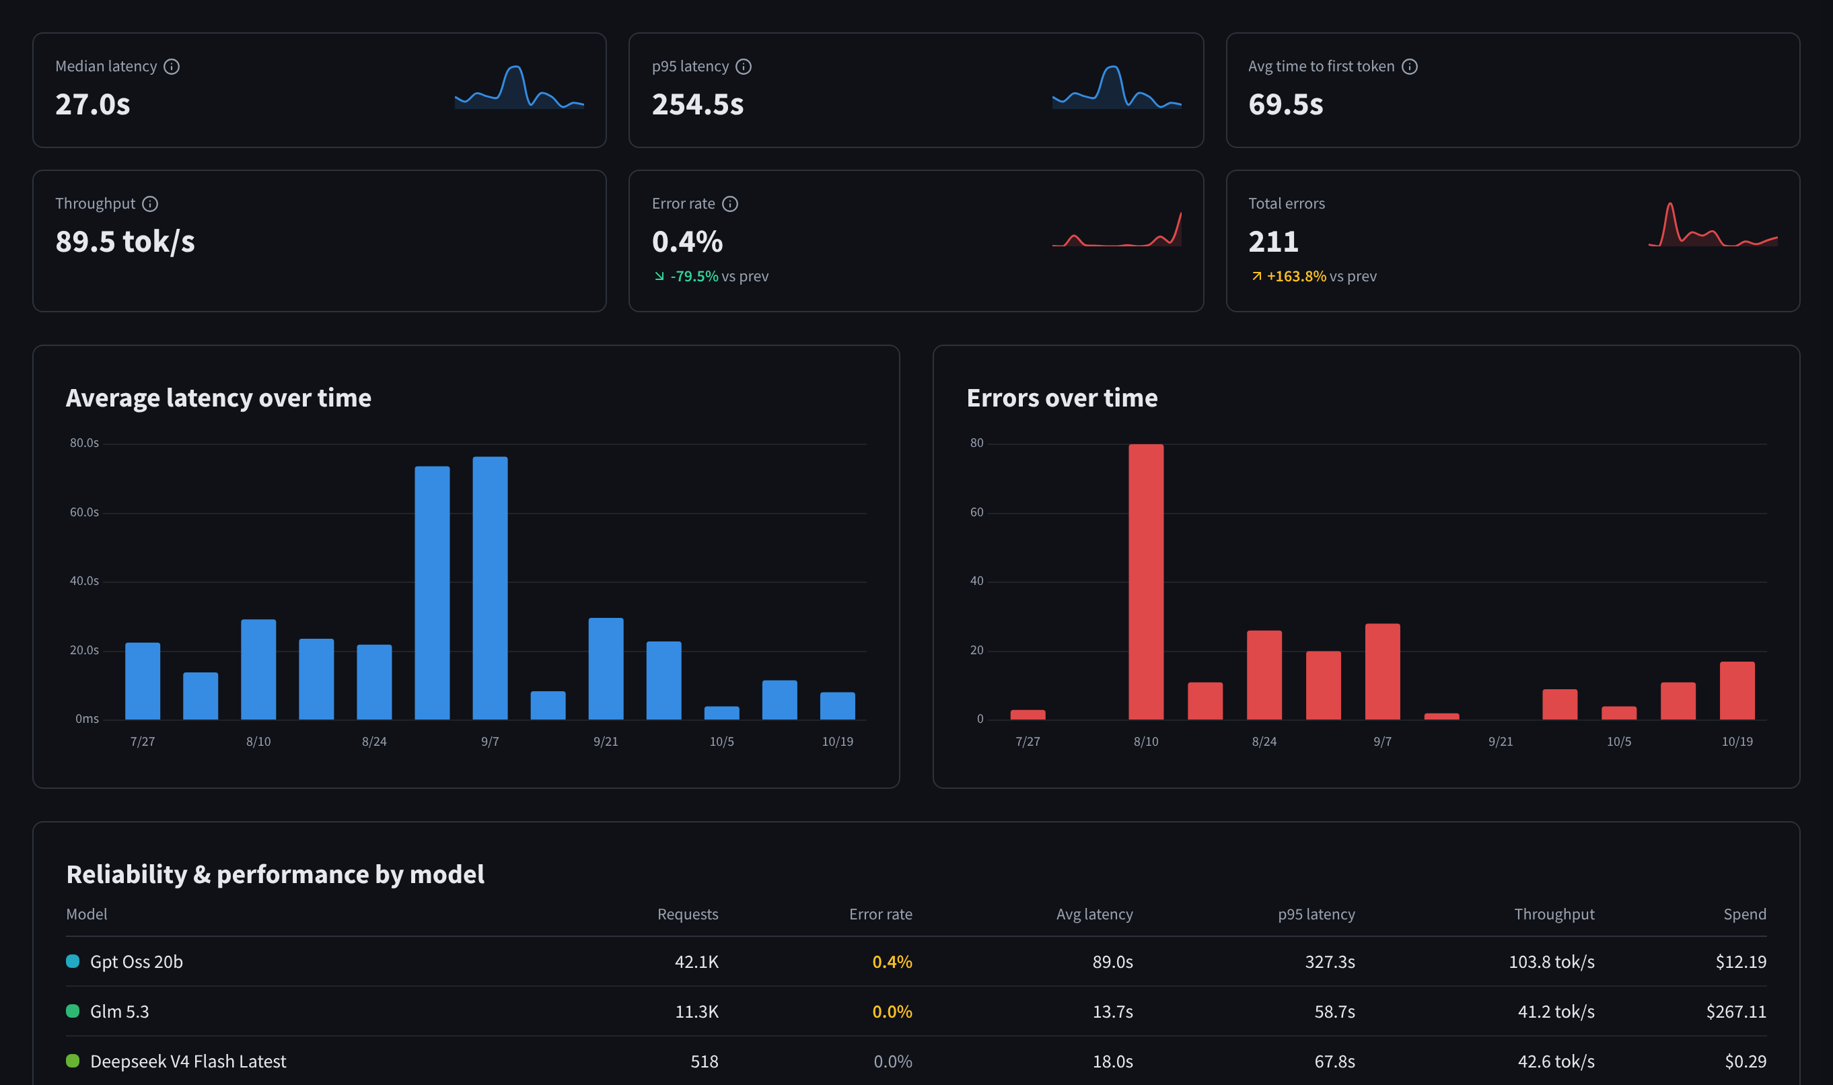The width and height of the screenshot is (1833, 1085).
Task: Open the Total errors red sparkline
Action: (1713, 224)
